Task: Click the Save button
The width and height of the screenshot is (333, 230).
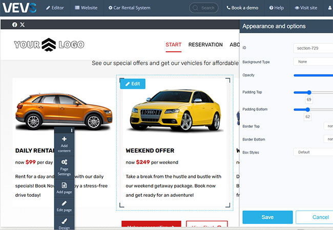Action: [267, 217]
